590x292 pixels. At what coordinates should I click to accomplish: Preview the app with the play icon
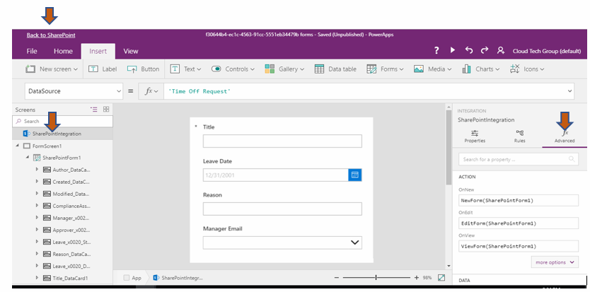pos(453,50)
